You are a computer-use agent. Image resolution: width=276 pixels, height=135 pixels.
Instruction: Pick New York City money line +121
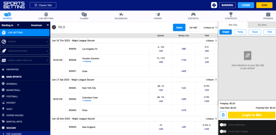point(184,88)
